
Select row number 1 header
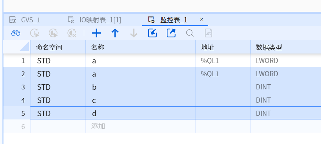pos(17,60)
